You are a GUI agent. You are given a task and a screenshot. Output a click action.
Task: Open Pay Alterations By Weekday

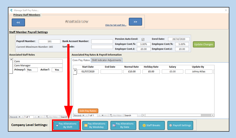pos(95,125)
